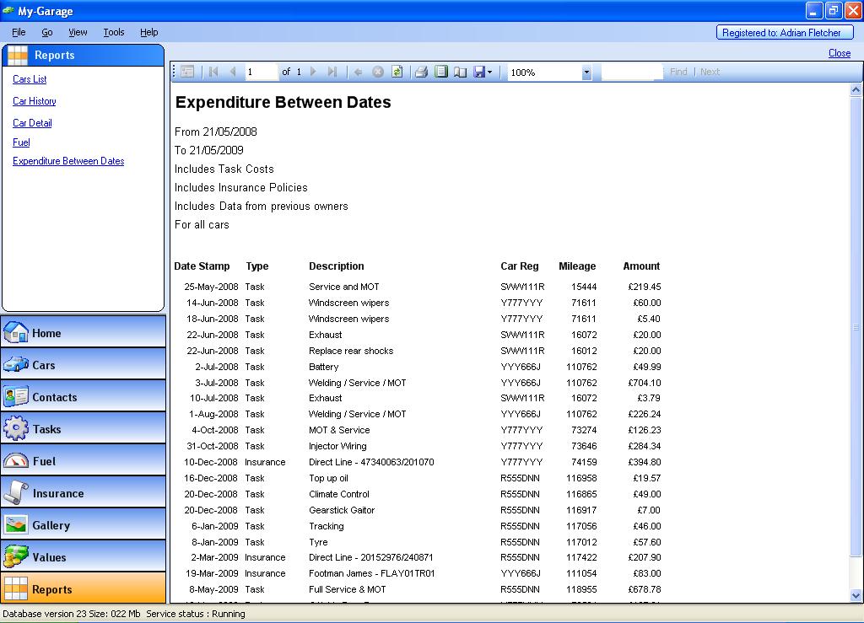Toggle Print Layout view icon
The image size is (864, 623).
coord(440,73)
